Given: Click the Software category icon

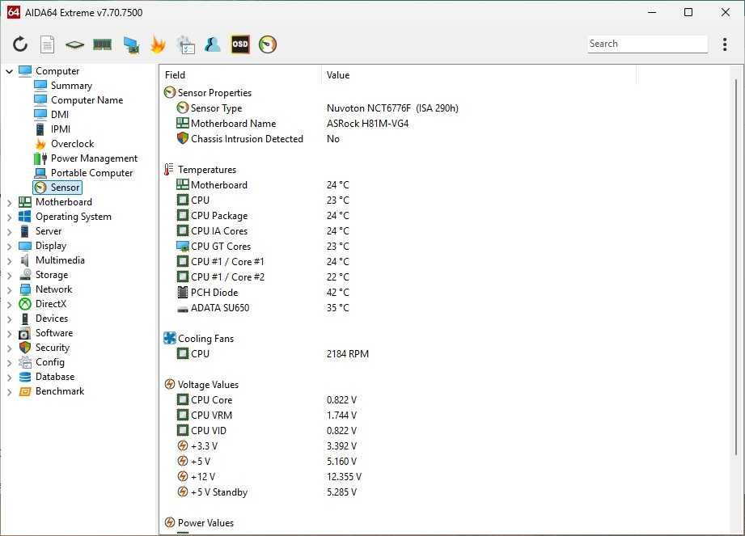Looking at the screenshot, I should (x=25, y=333).
